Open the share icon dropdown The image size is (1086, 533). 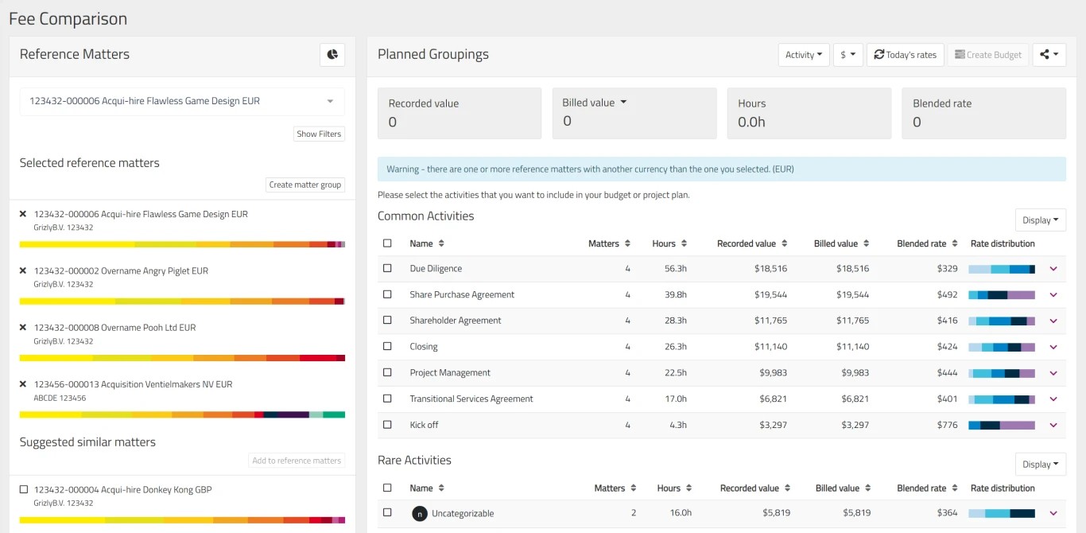[x=1049, y=55]
